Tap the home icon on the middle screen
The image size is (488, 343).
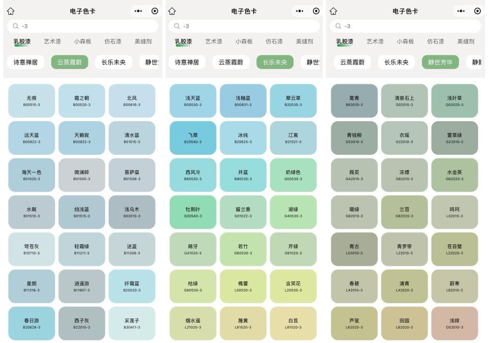pyautogui.click(x=172, y=11)
